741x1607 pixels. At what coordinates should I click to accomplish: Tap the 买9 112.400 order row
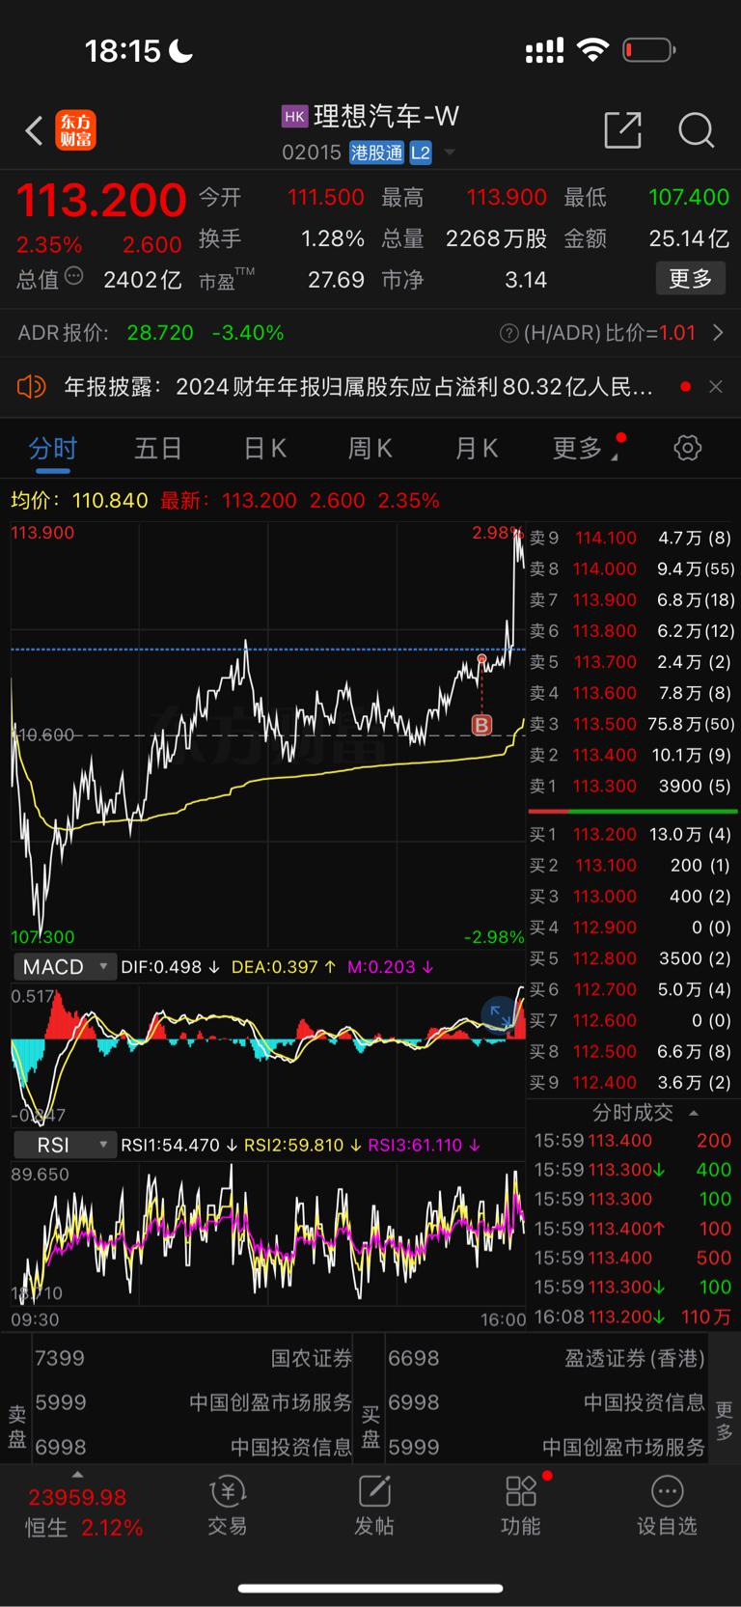click(632, 1083)
